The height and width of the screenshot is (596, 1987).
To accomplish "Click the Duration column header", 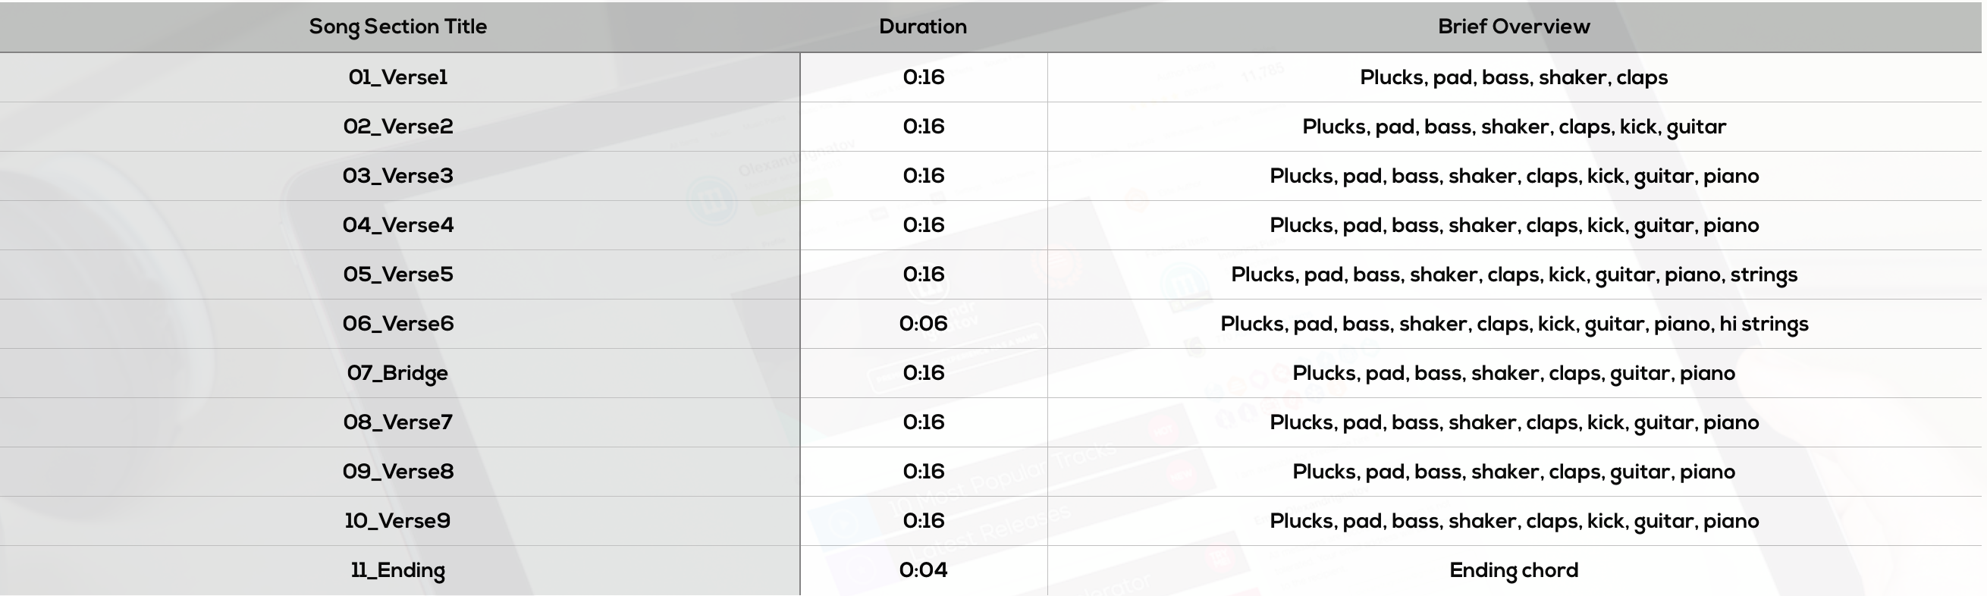I will [922, 27].
